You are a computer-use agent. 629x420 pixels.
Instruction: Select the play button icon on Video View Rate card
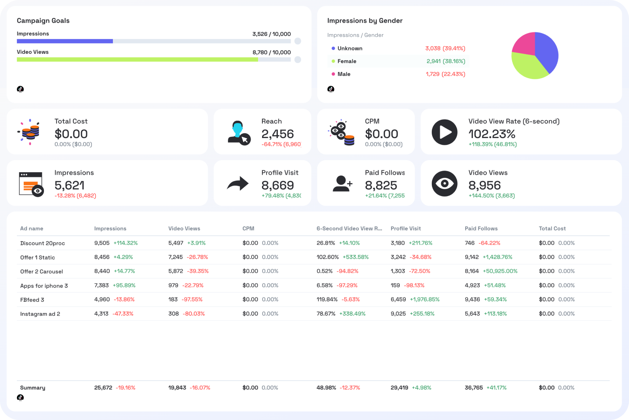click(x=445, y=132)
